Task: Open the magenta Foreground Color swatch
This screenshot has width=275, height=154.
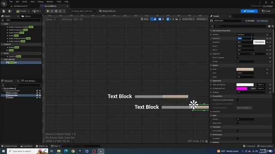Action: pyautogui.click(x=241, y=89)
